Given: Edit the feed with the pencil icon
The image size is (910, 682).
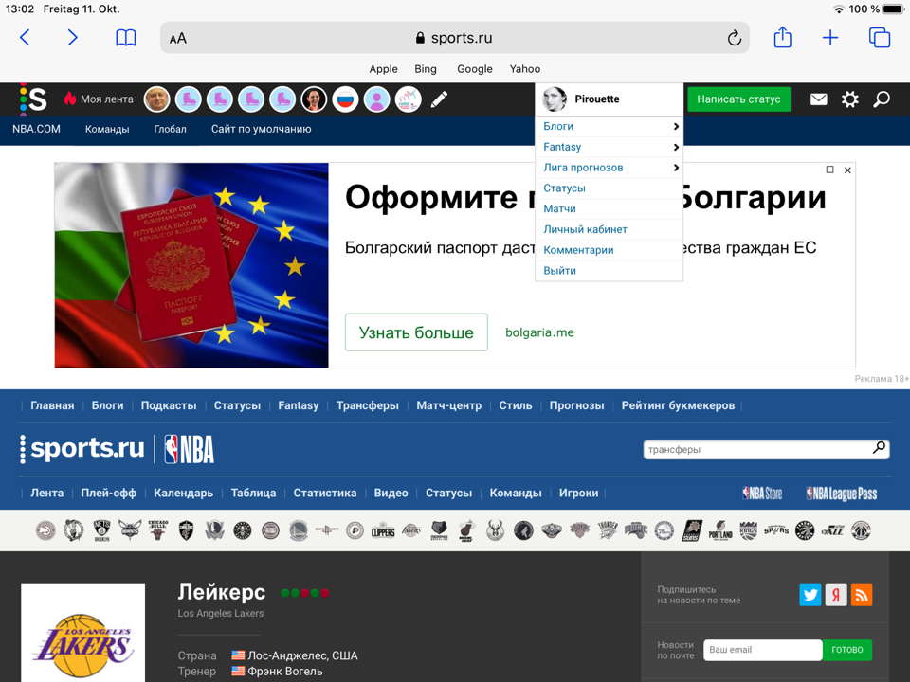Looking at the screenshot, I should (439, 99).
